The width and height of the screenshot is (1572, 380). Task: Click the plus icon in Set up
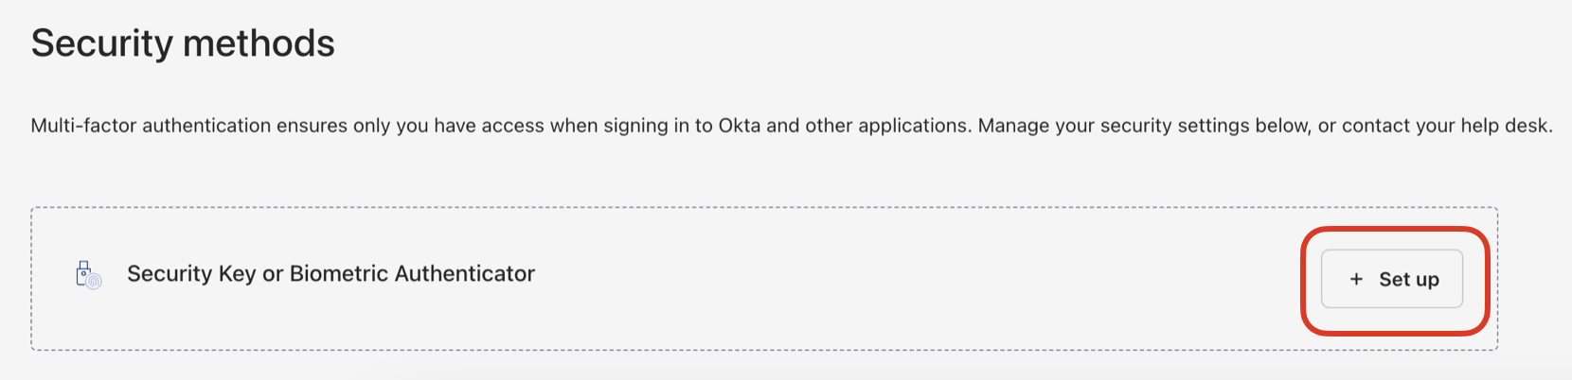(1356, 279)
